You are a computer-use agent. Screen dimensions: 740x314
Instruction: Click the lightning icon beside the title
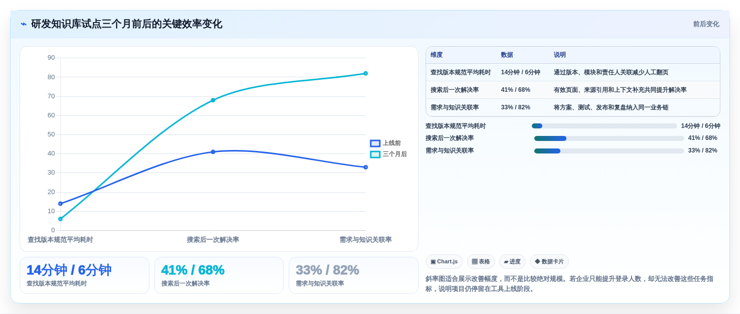pos(24,24)
